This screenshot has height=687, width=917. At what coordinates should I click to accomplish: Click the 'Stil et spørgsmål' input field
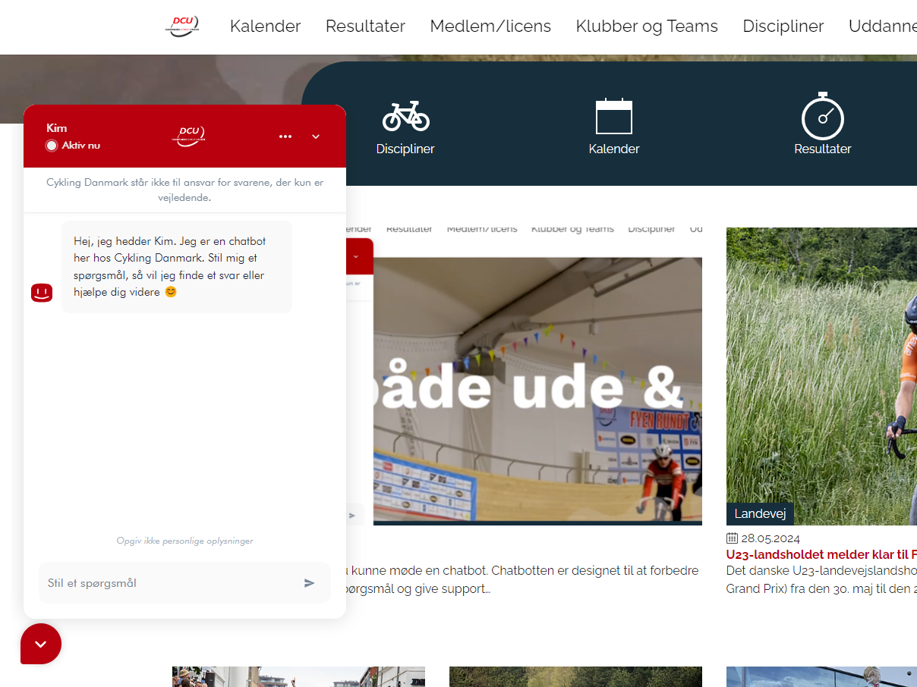[171, 583]
